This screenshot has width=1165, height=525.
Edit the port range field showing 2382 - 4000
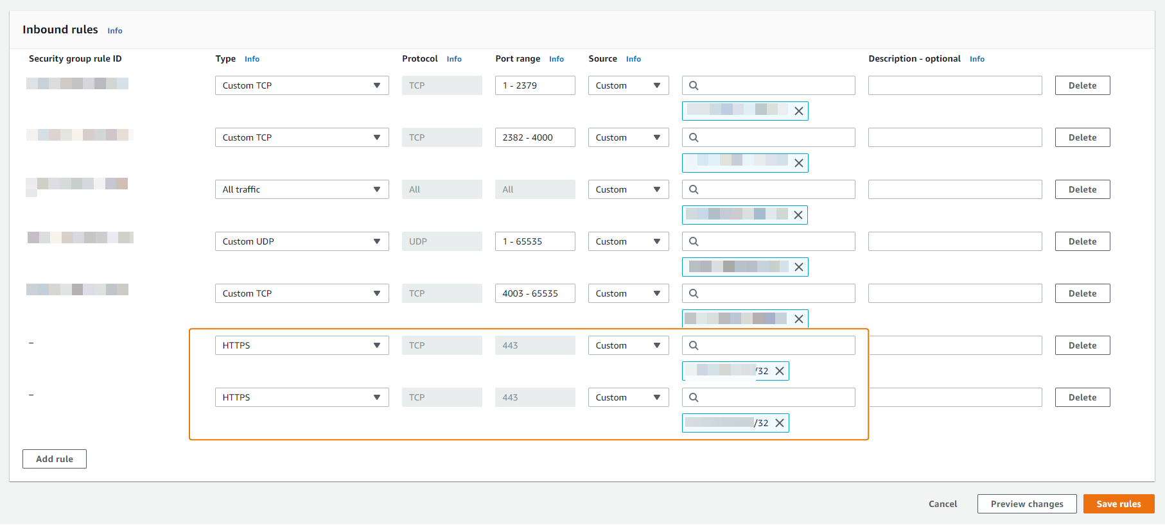534,137
